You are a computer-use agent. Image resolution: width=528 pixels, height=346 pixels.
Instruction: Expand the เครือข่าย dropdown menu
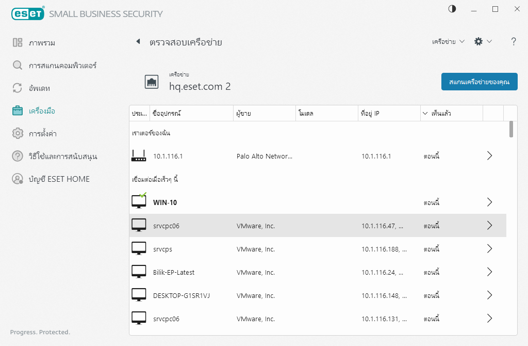[448, 42]
